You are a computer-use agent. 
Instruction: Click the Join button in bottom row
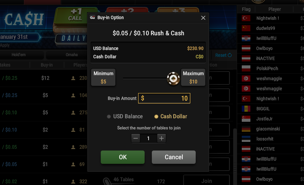(207, 181)
